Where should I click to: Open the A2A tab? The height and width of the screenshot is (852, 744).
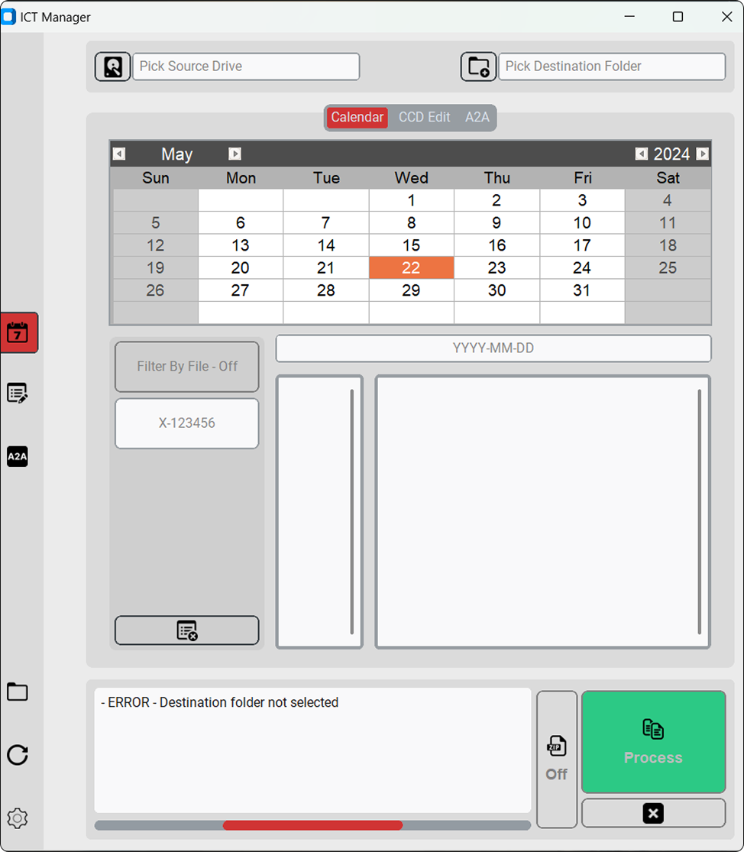[x=477, y=117]
